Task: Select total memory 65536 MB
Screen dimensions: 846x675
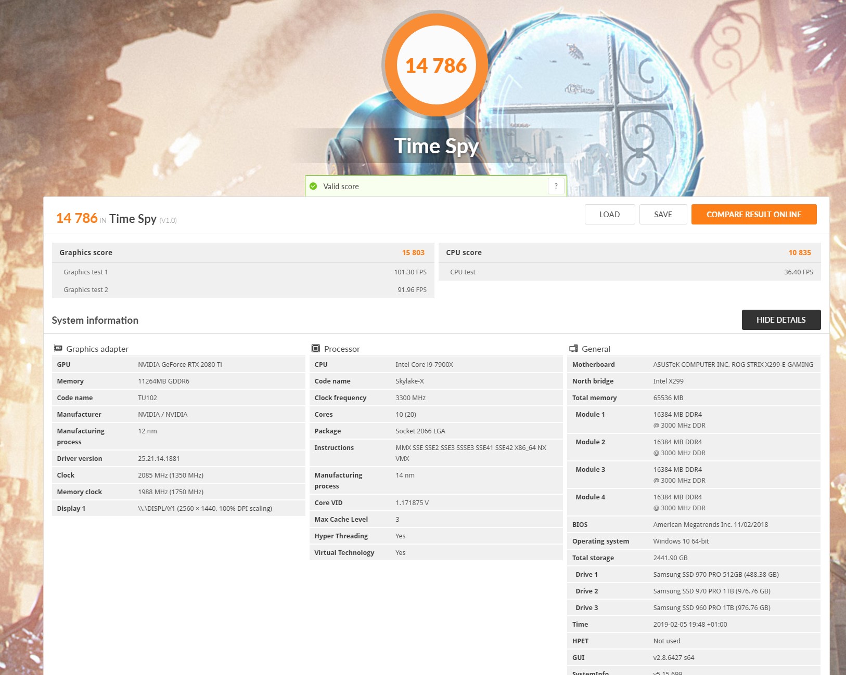Action: pos(669,398)
